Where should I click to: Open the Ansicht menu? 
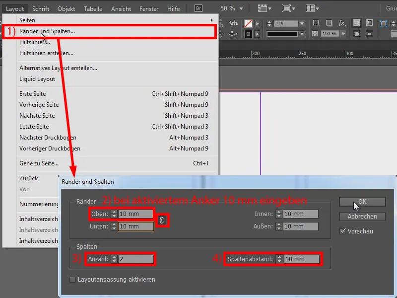pos(120,8)
